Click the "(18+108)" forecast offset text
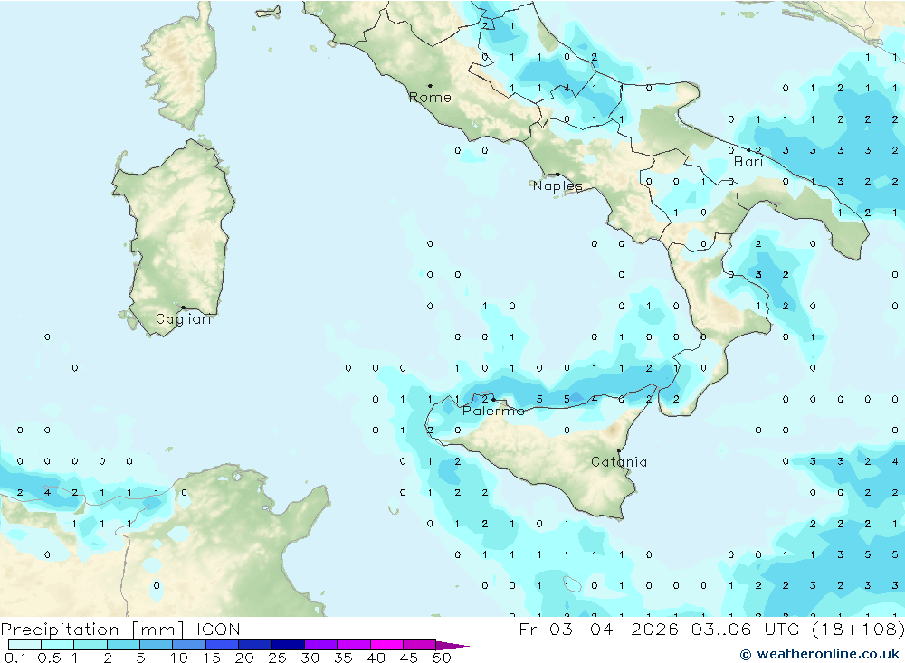The height and width of the screenshot is (663, 905). point(858,629)
